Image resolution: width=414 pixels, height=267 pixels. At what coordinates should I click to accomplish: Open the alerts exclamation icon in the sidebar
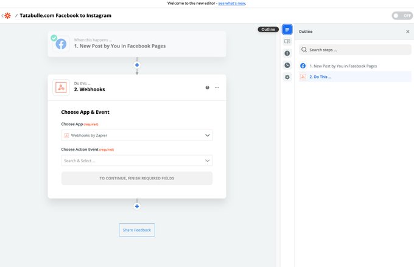pyautogui.click(x=287, y=54)
